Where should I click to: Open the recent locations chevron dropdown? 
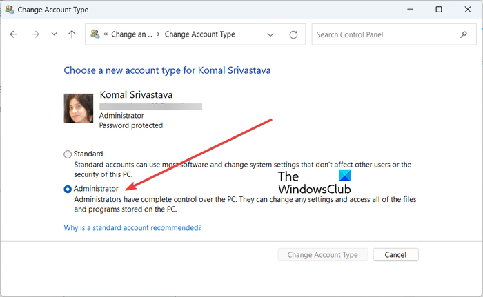pos(54,34)
